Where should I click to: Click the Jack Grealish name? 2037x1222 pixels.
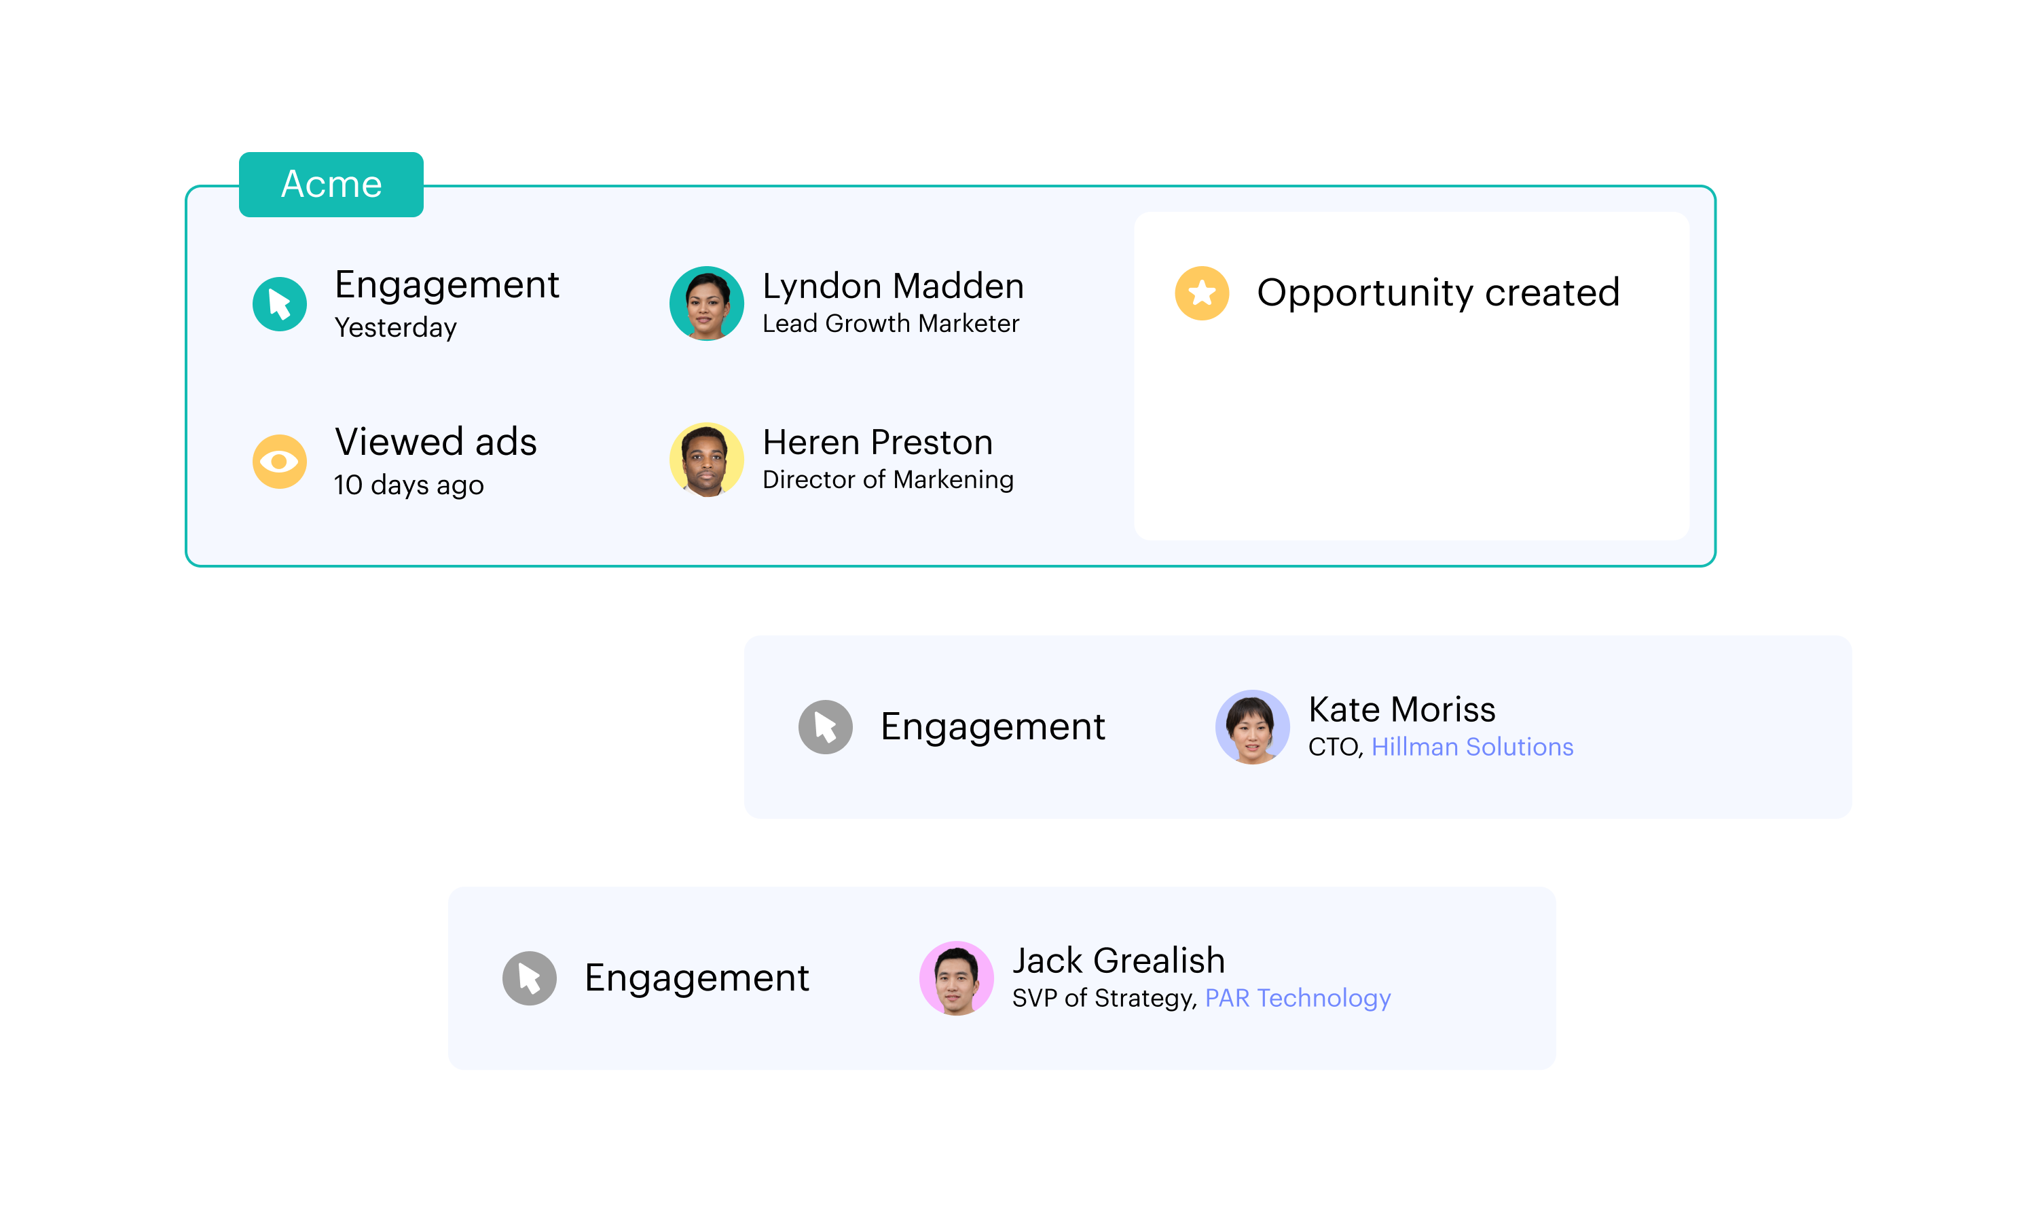click(x=1118, y=960)
